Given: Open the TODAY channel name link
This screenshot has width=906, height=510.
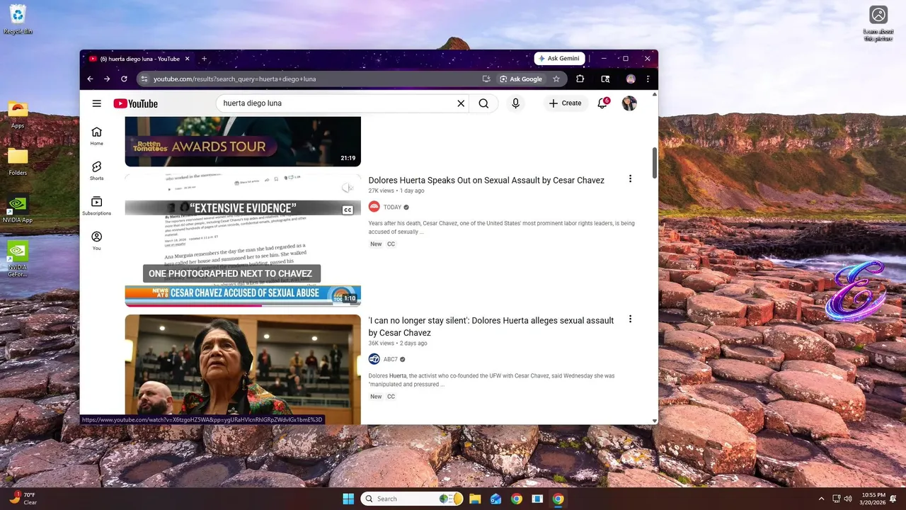Looking at the screenshot, I should coord(392,208).
